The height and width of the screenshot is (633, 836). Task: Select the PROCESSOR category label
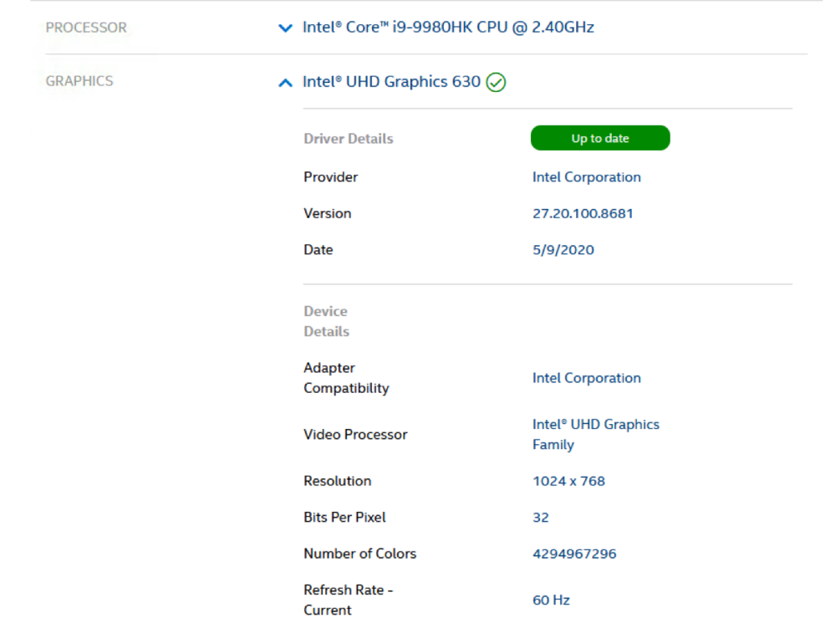[x=86, y=28]
